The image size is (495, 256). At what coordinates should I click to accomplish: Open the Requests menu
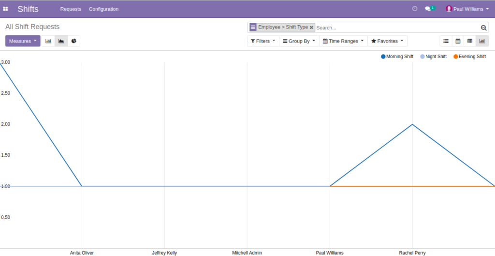point(71,9)
